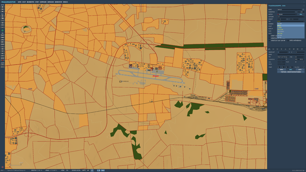Image resolution: width=306 pixels, height=172 pixels.
Task: Switch map mode to ALT
Action: coord(92,170)
